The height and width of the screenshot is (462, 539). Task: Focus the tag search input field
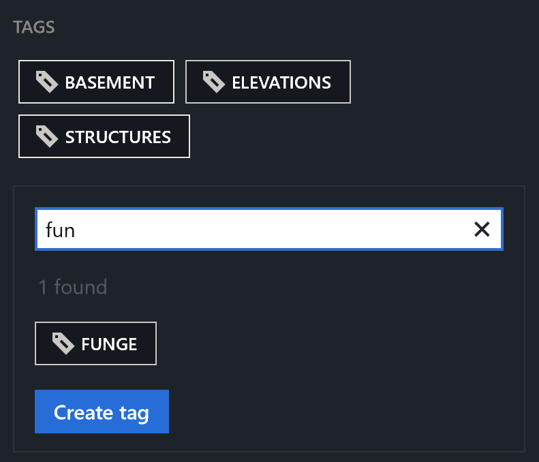pos(269,229)
